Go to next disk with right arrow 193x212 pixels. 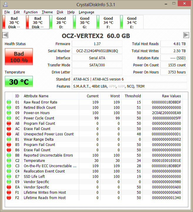point(186,35)
